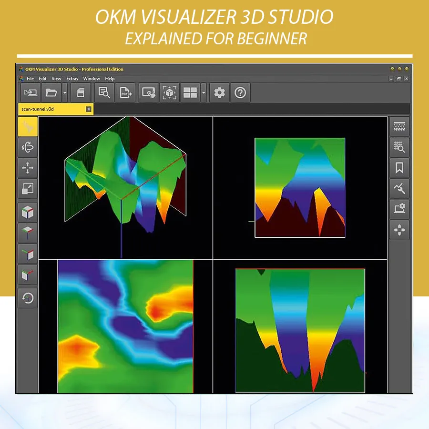This screenshot has height=429, width=429.
Task: Open the bookmark panel icon
Action: (399, 168)
